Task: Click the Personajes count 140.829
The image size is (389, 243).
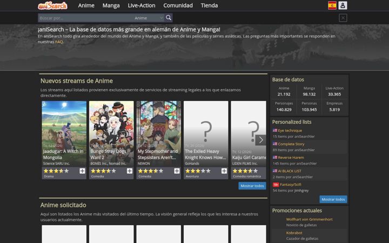Action: [x=284, y=110]
